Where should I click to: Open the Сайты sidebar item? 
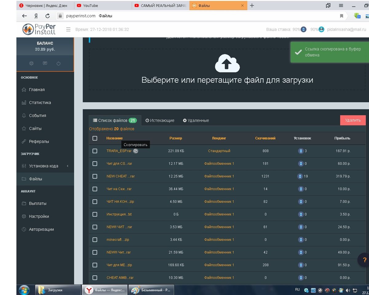(45, 128)
